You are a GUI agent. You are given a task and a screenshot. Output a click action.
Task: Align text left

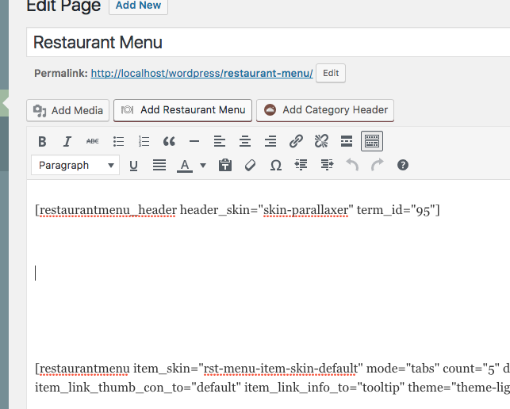pos(220,141)
